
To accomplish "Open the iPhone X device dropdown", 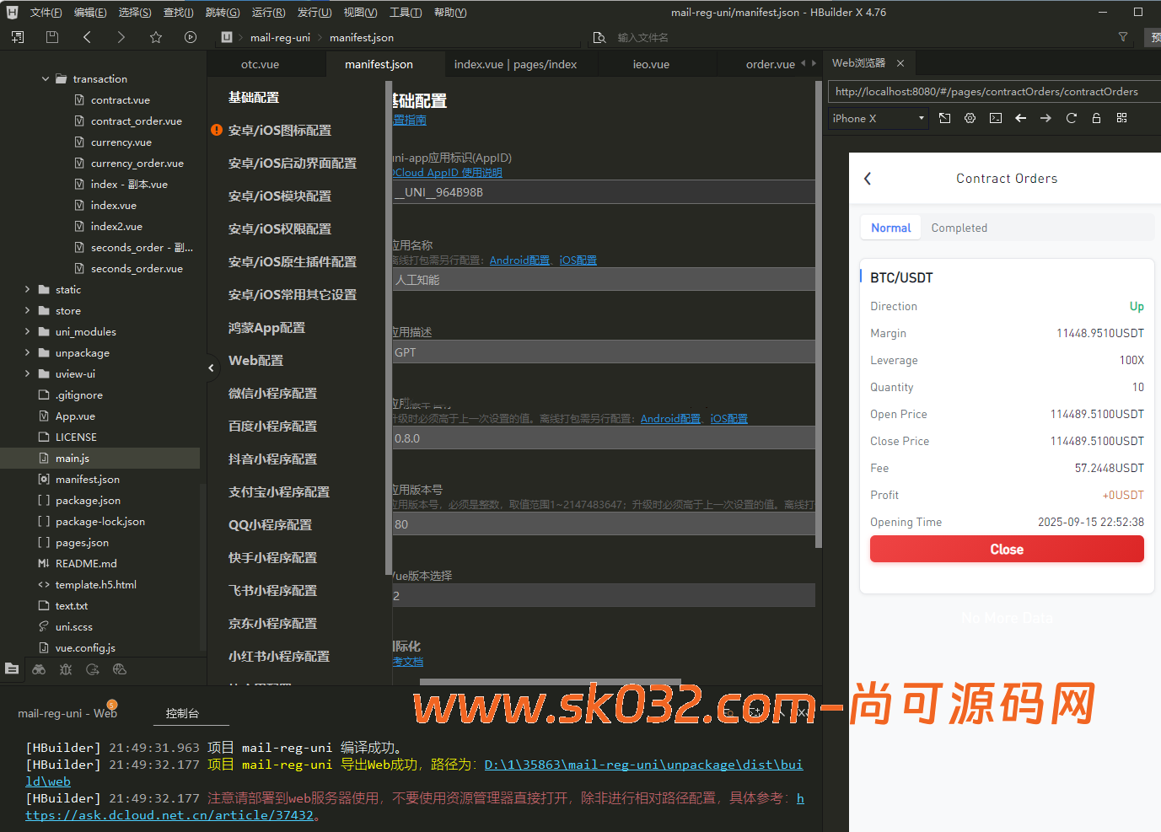I will coord(877,118).
